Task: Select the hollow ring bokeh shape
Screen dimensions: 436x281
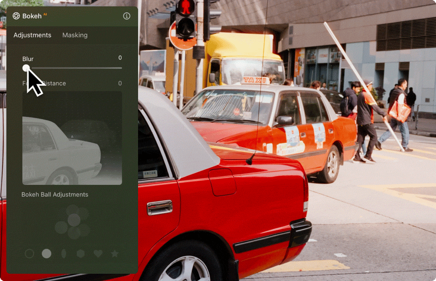Action: [x=30, y=253]
